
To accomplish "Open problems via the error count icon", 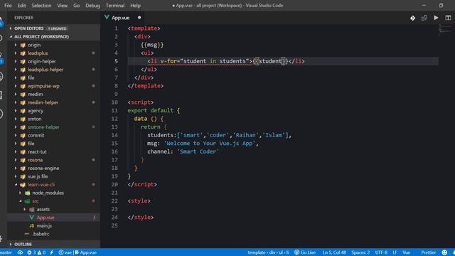I will tap(31, 252).
